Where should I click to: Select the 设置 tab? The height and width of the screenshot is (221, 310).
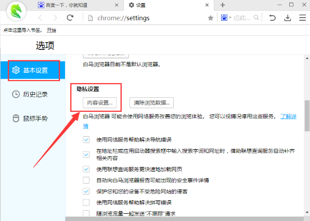click(169, 5)
